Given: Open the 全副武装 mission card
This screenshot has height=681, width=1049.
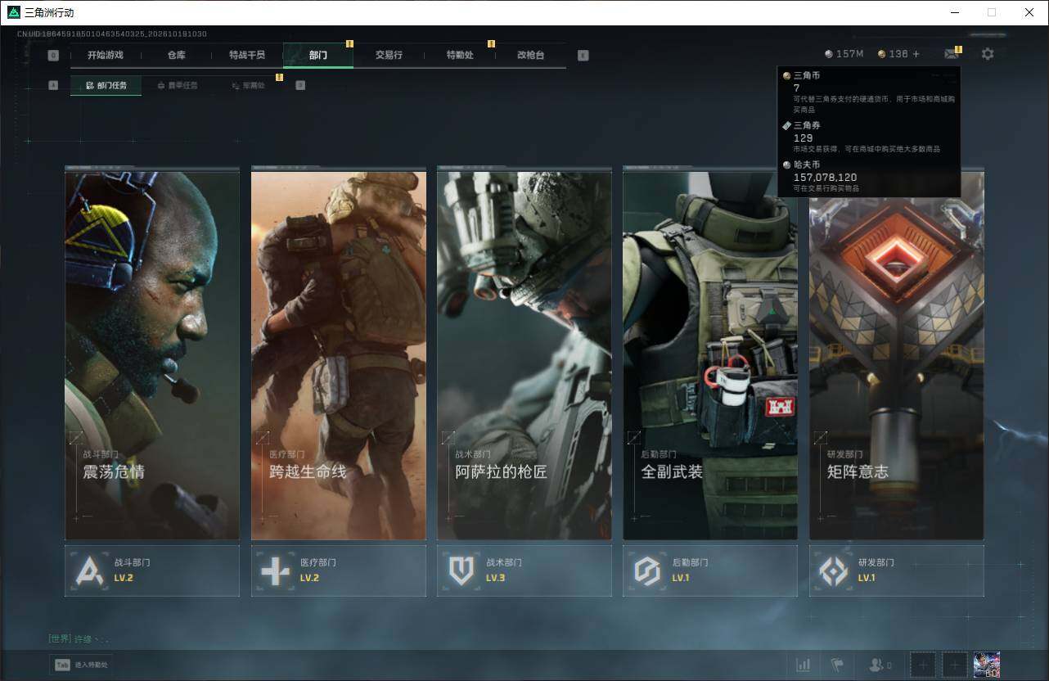Looking at the screenshot, I should tap(710, 354).
